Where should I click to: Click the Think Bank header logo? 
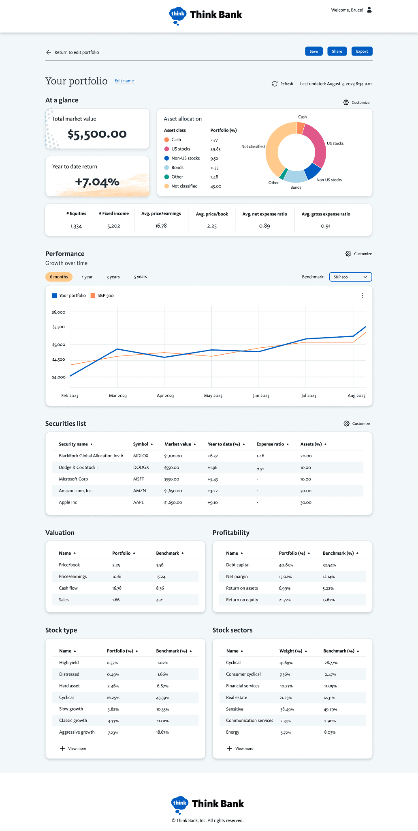click(x=205, y=16)
